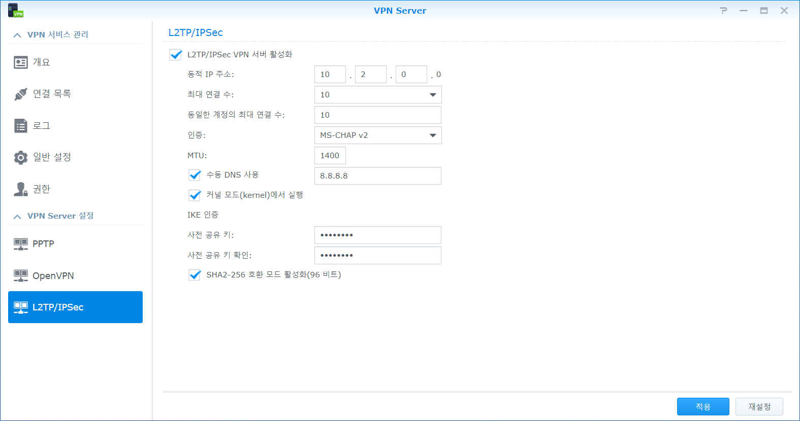Click the help question mark icon
Viewport: 800px width, 421px height.
pyautogui.click(x=723, y=11)
